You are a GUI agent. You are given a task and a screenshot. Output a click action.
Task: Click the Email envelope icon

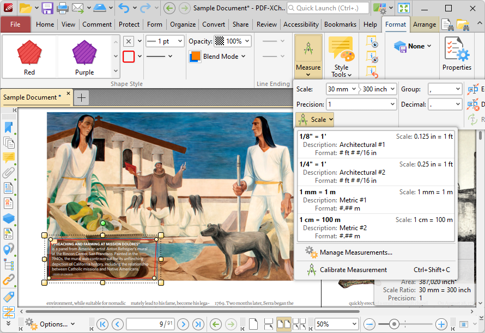coord(77,8)
